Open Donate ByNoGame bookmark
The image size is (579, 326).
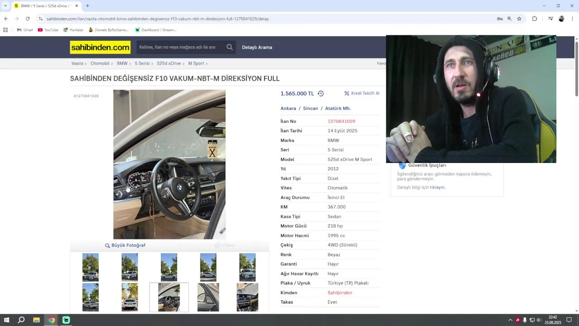click(109, 30)
